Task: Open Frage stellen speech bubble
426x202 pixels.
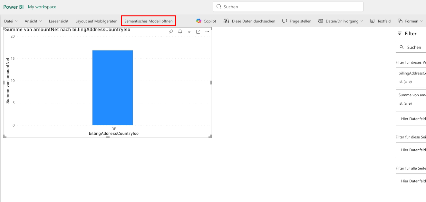Action: [297, 21]
